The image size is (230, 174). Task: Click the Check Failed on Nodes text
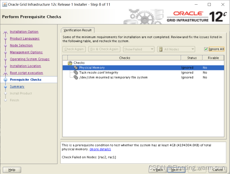pyautogui.click(x=89, y=157)
